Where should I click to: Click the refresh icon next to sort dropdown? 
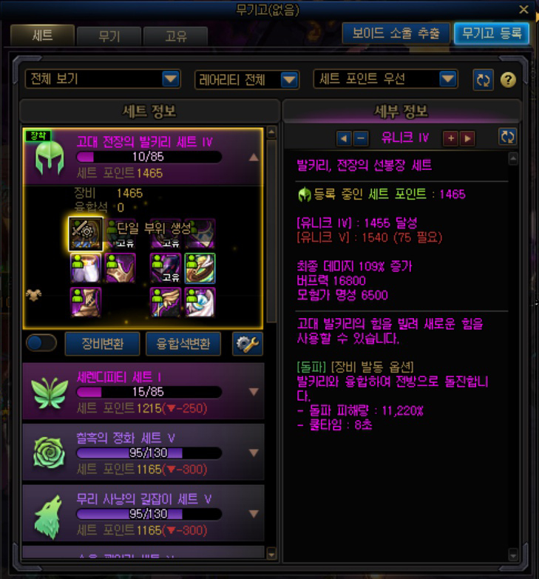(x=483, y=80)
